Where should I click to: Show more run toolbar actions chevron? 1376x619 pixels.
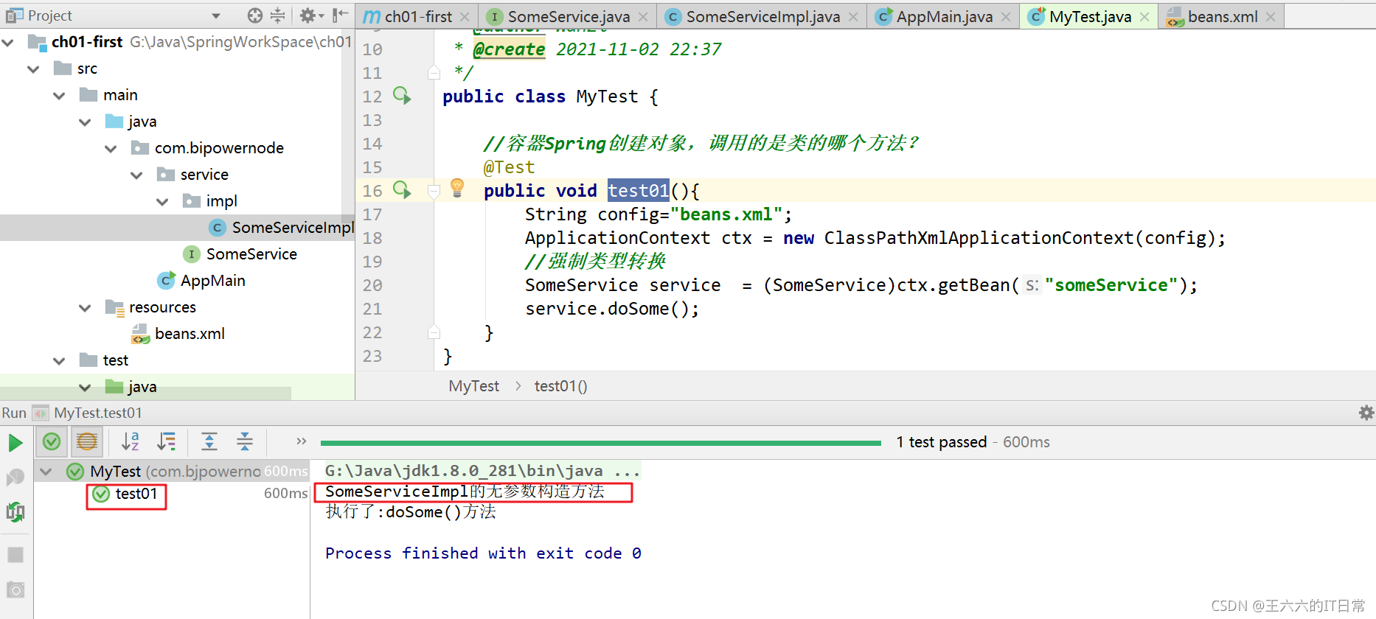pyautogui.click(x=301, y=441)
